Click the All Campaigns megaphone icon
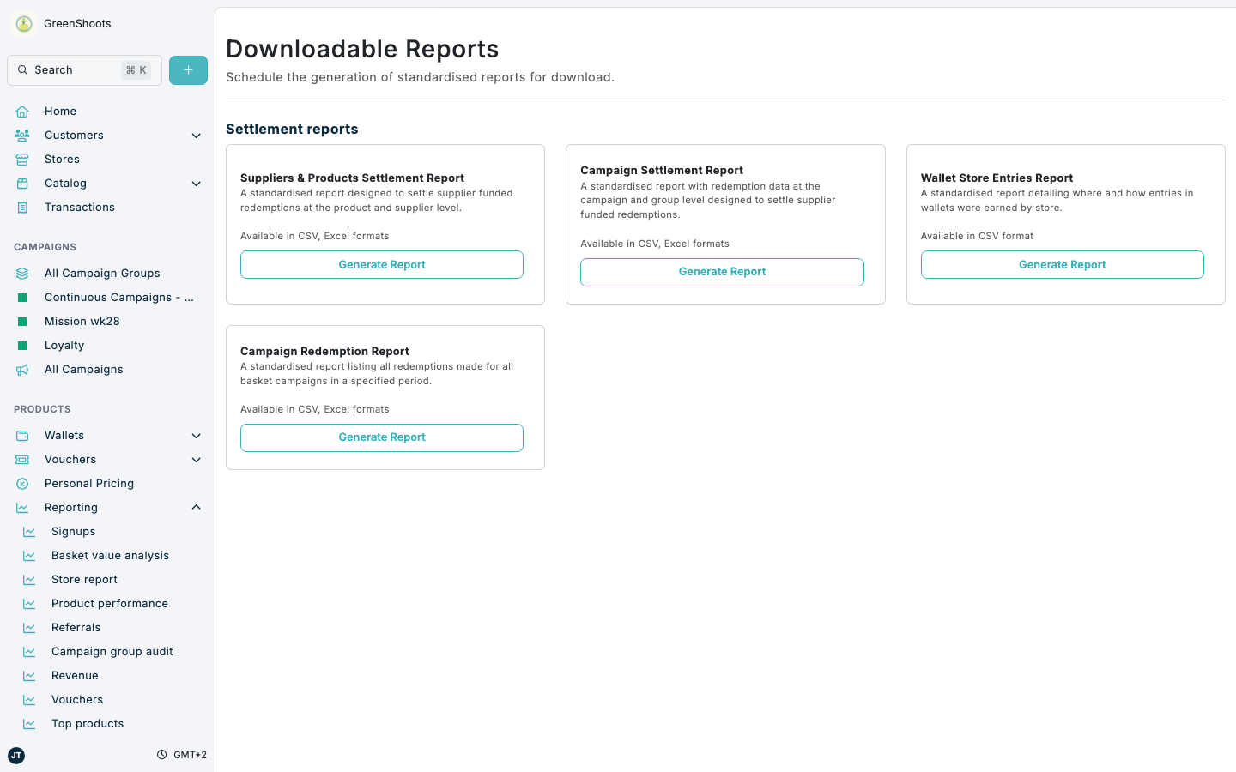 tap(23, 369)
